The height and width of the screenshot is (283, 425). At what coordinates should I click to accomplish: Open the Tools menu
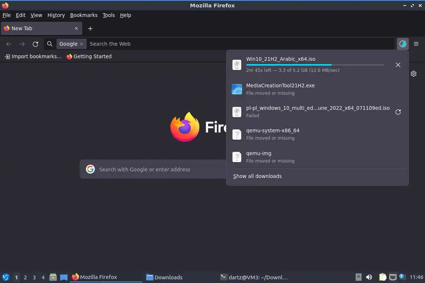pyautogui.click(x=109, y=15)
